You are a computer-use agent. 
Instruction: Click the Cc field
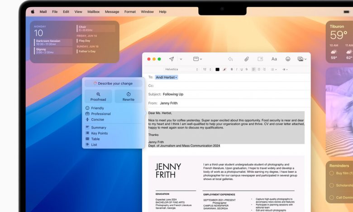(x=226, y=86)
